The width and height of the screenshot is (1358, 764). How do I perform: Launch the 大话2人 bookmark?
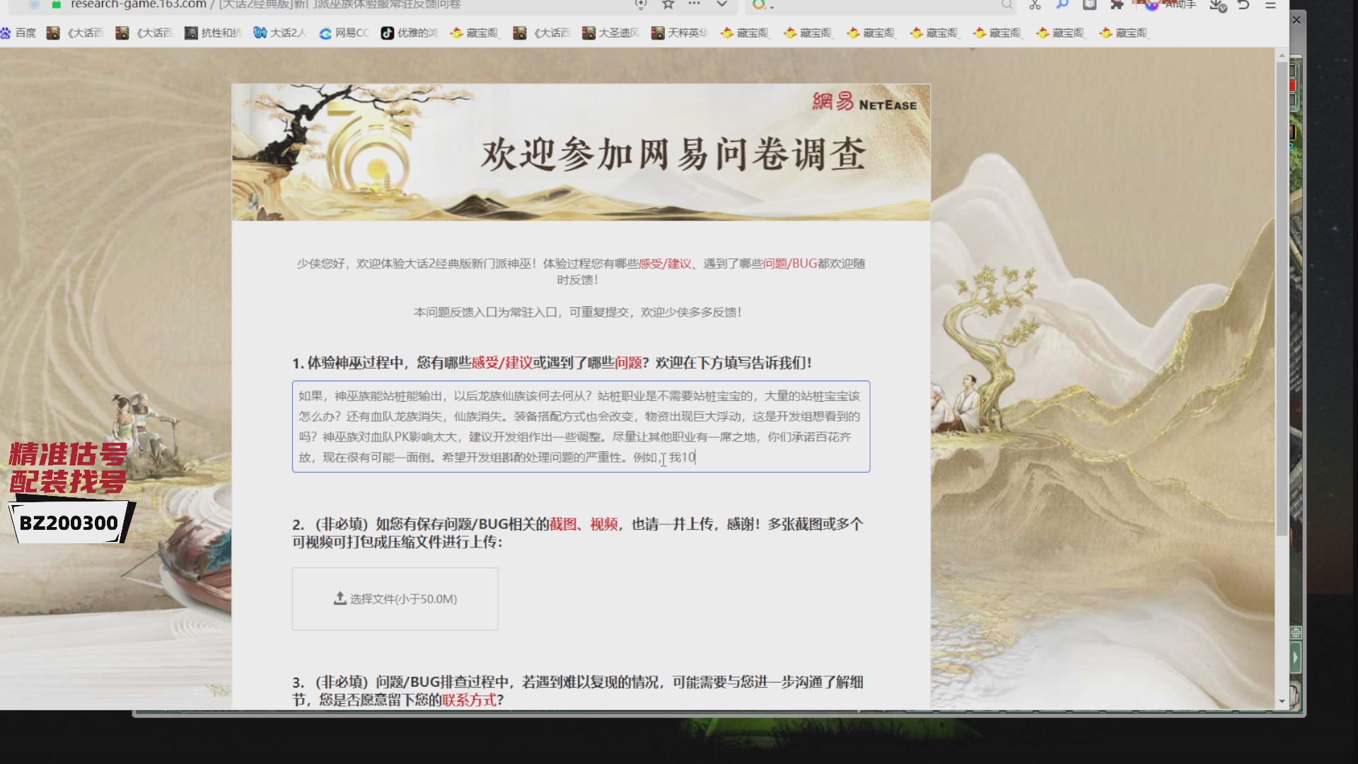click(280, 33)
